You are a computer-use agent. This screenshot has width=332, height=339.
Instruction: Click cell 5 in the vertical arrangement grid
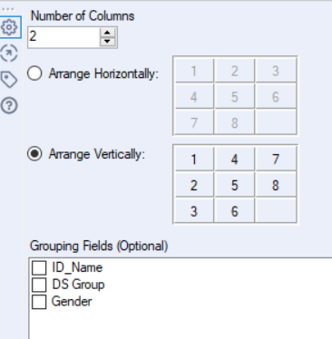click(x=235, y=185)
